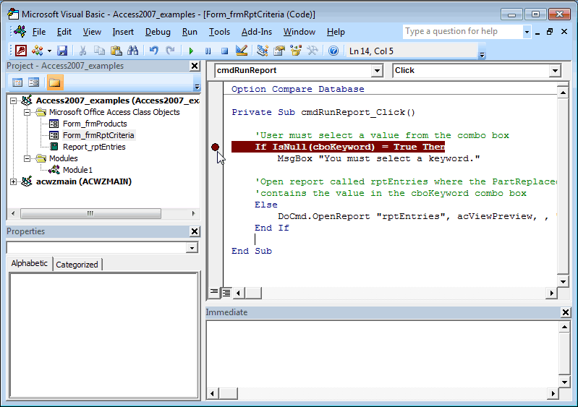Expand the acwzmain project node
The width and height of the screenshot is (578, 407).
point(13,181)
